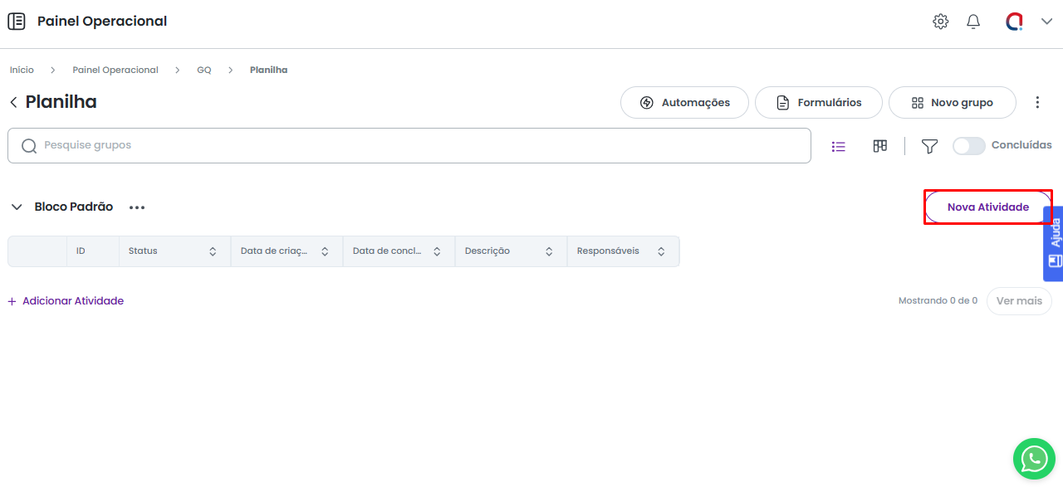Open Bloco Padrão ellipsis options
This screenshot has width=1063, height=487.
(137, 207)
